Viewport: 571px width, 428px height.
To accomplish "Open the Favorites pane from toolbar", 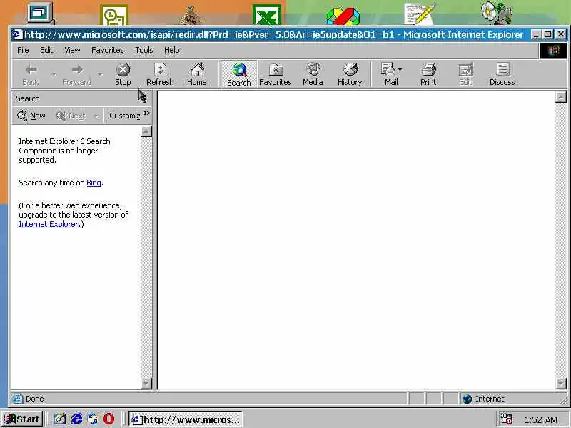I will 276,75.
